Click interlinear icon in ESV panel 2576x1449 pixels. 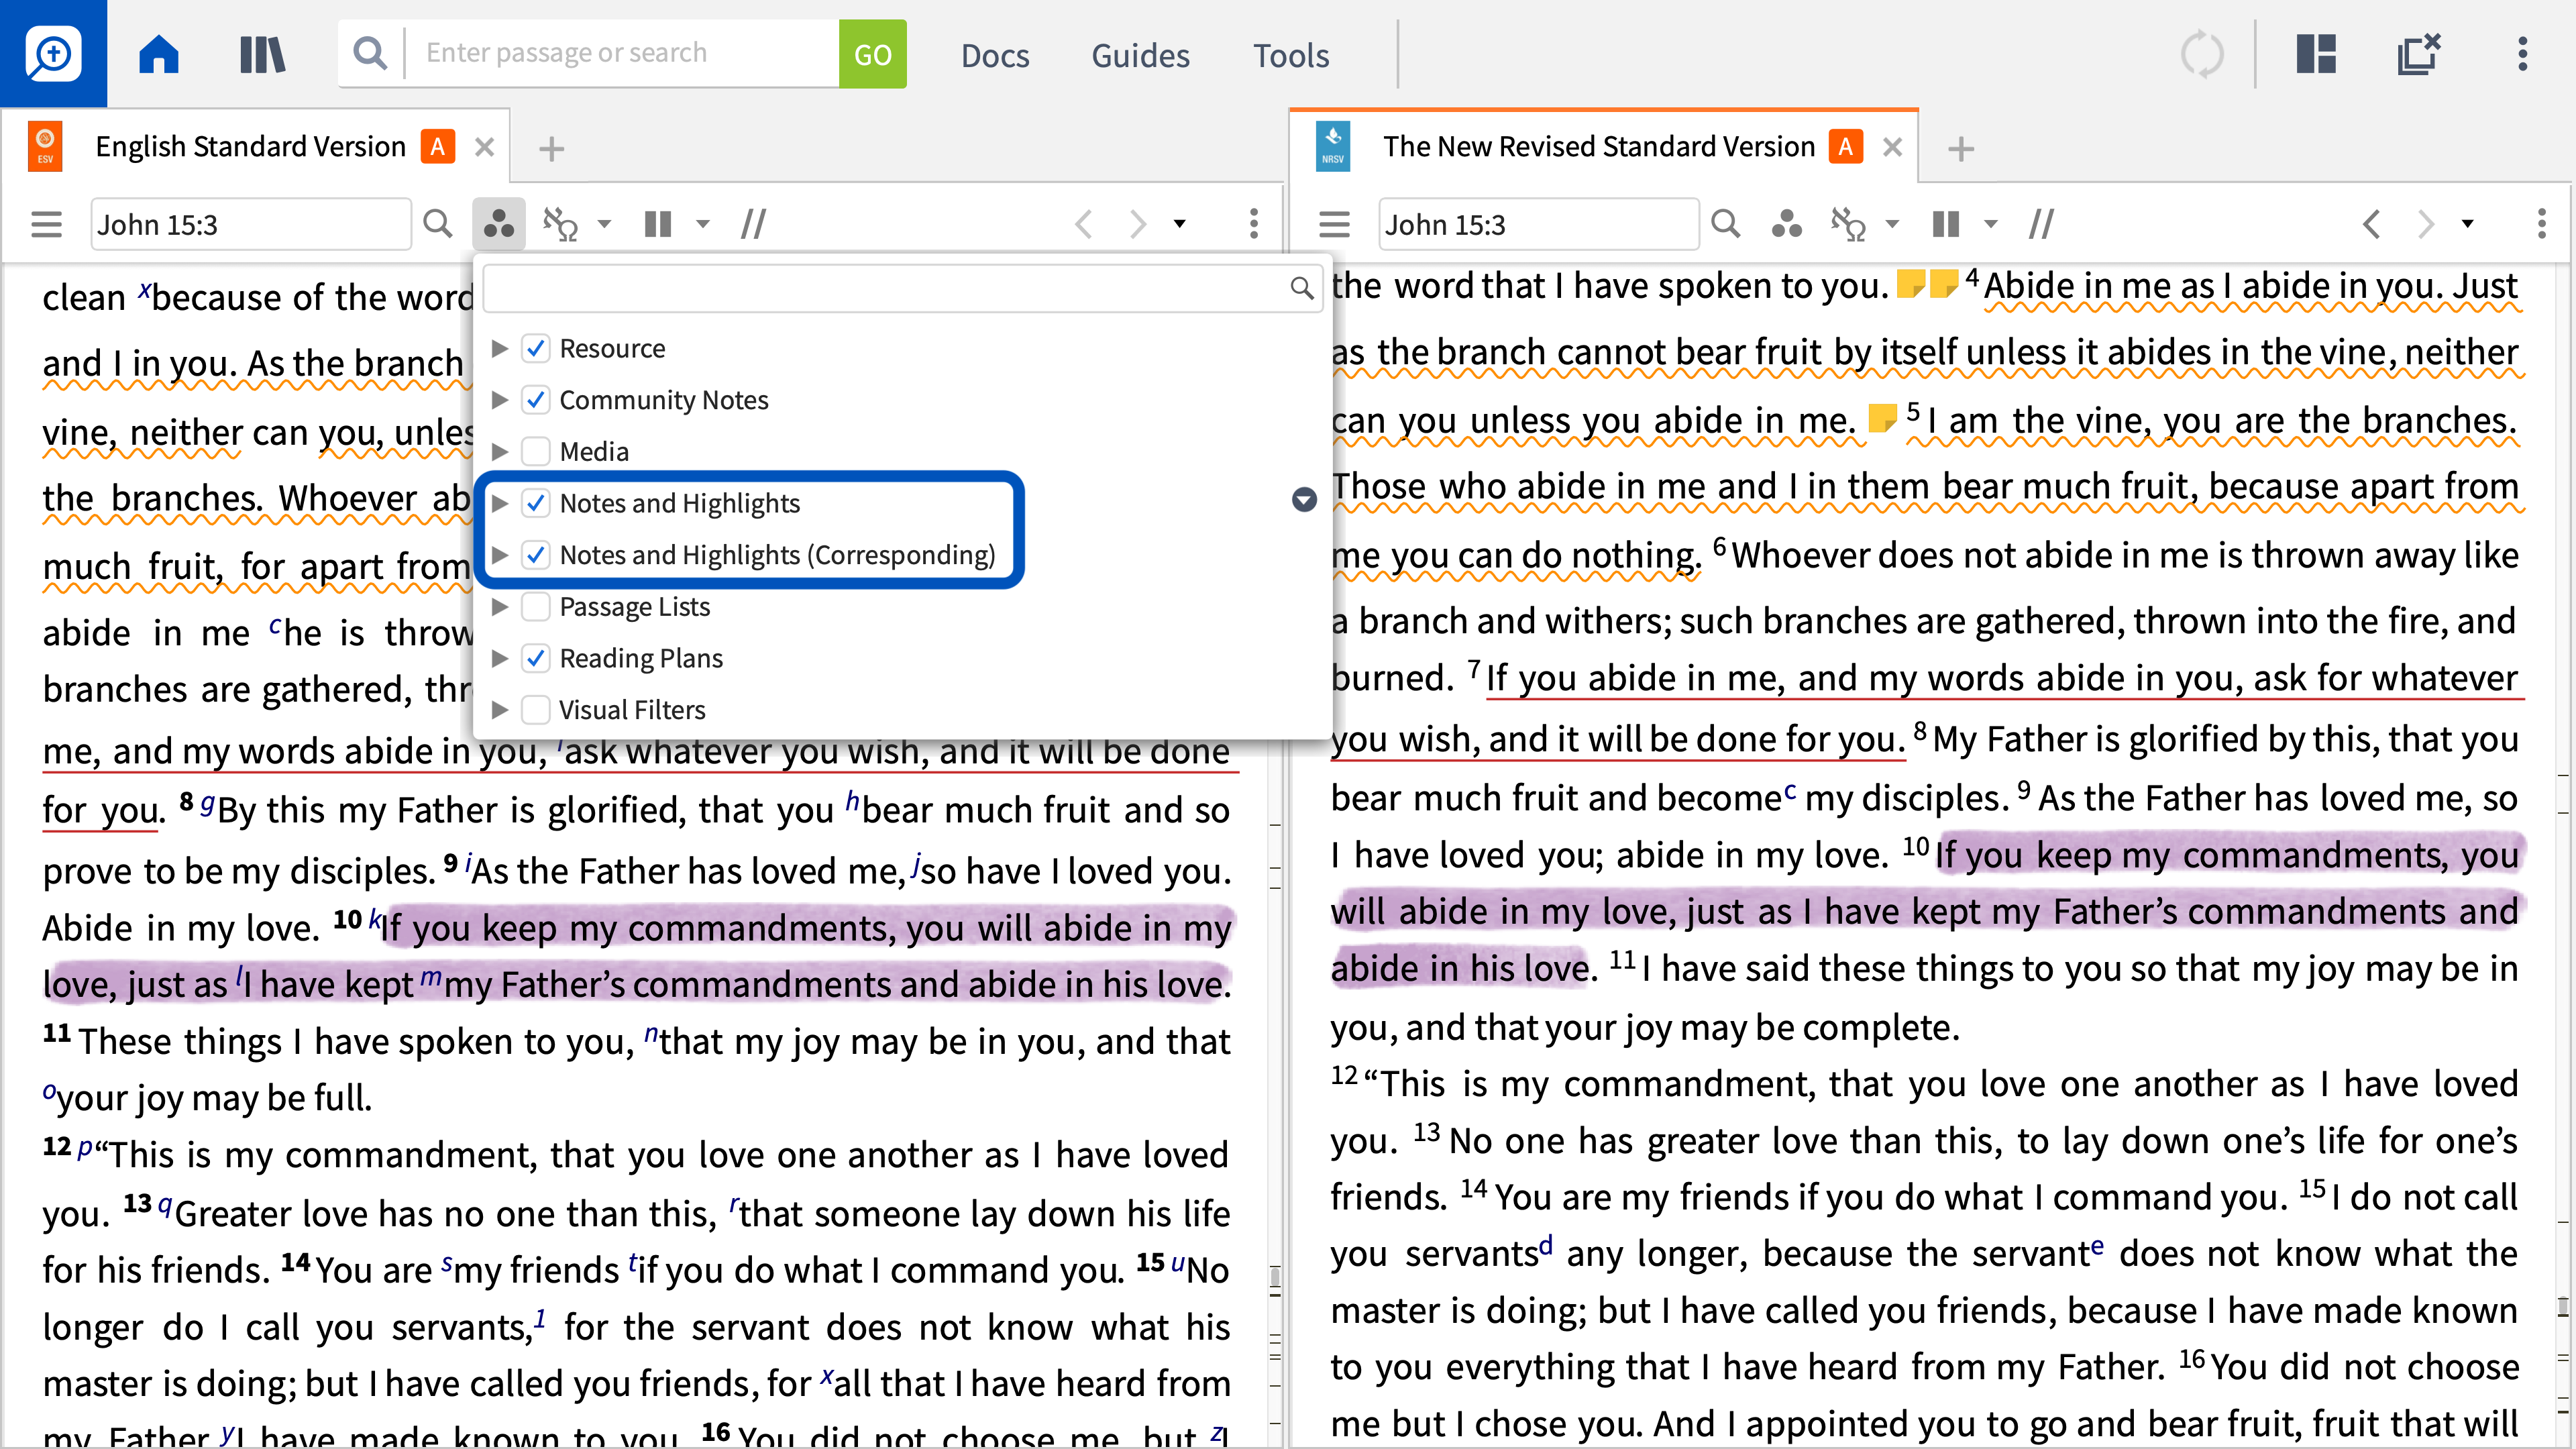pyautogui.click(x=561, y=224)
